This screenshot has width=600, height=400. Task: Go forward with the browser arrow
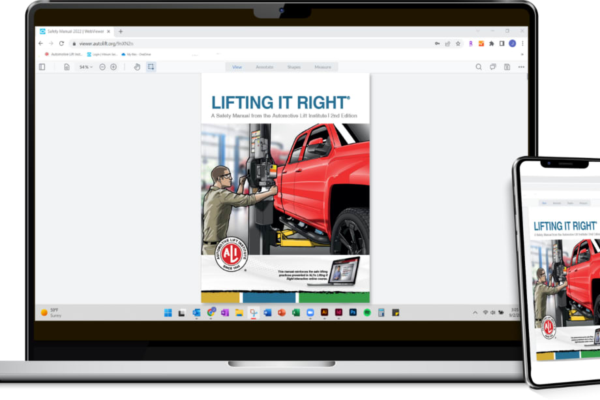(x=51, y=44)
